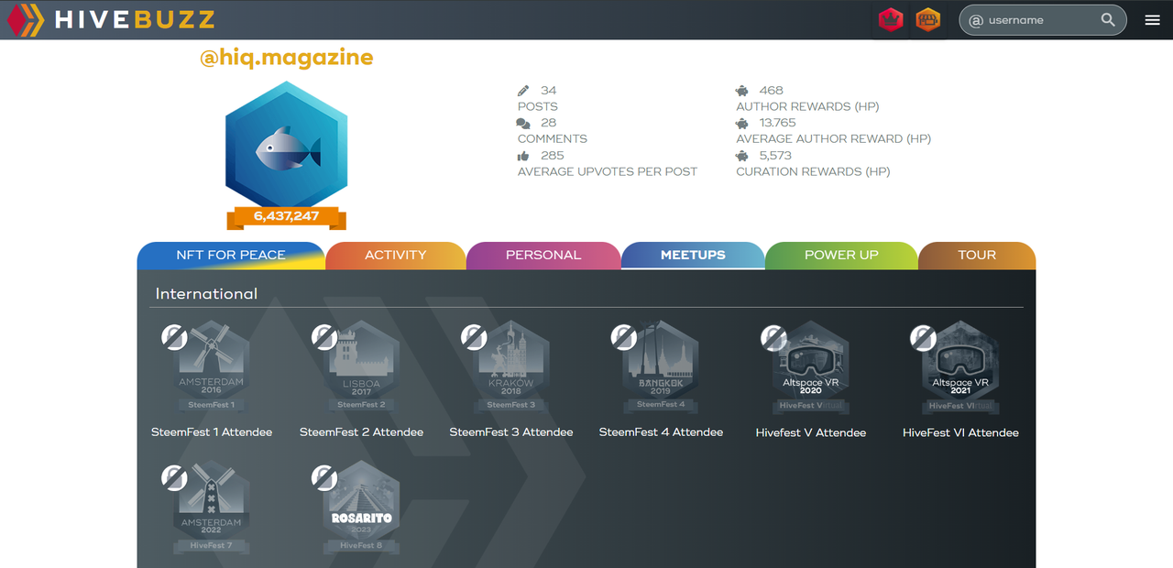Click the not-earned mark on Rosarito badge
Viewport: 1173px width, 568px height.
coord(323,477)
